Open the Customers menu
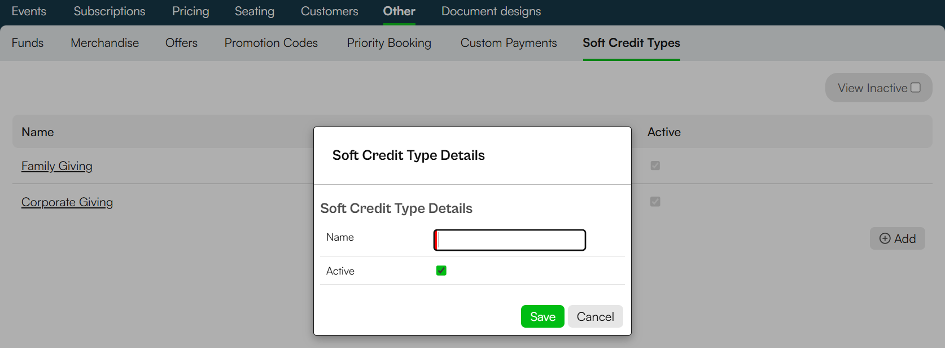Viewport: 945px width, 348px height. (x=330, y=11)
